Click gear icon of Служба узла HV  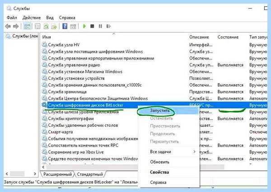click(x=44, y=45)
